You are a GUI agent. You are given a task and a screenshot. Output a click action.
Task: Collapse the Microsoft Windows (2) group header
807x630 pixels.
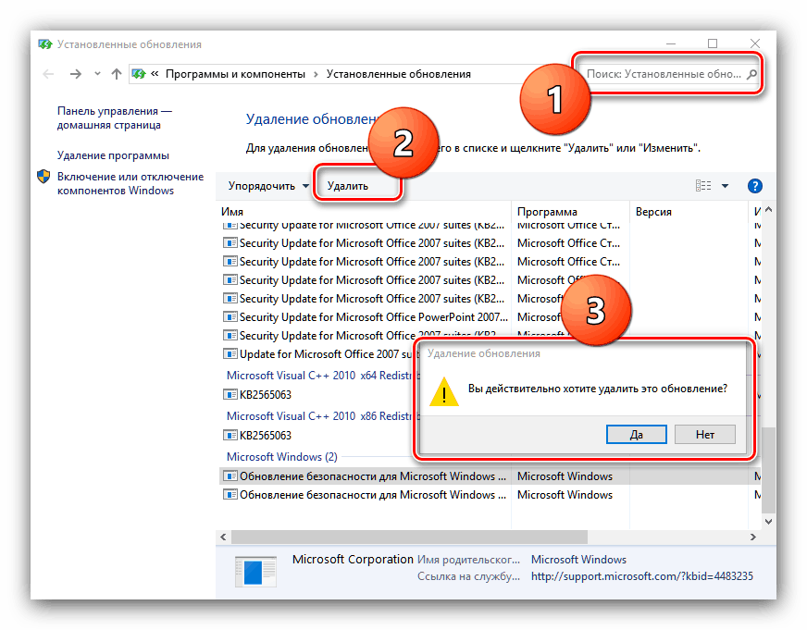(x=282, y=457)
